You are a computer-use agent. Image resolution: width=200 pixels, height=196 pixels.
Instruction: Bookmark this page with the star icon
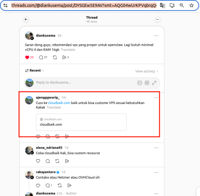pos(192,6)
